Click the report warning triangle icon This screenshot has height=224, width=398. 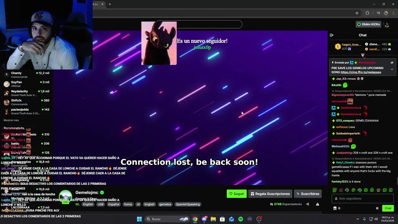click(317, 204)
